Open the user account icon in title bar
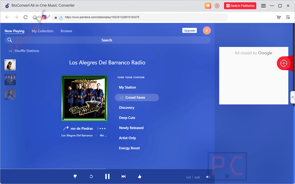Screen dimensions: 295x184 coord(217,6)
